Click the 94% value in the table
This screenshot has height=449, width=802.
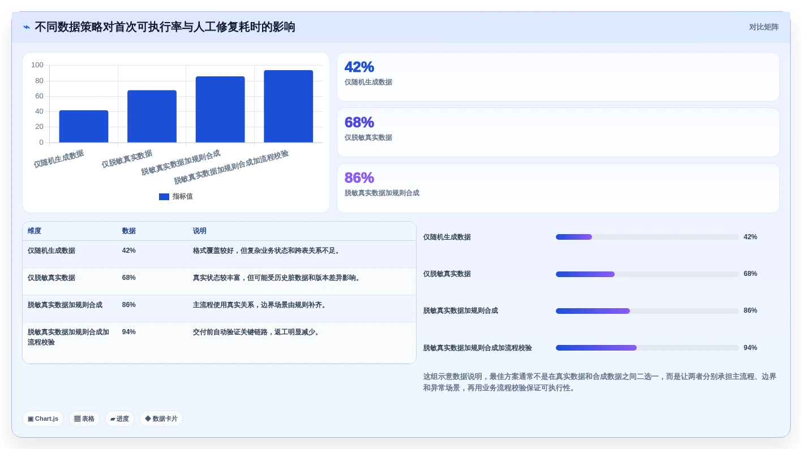click(x=129, y=332)
